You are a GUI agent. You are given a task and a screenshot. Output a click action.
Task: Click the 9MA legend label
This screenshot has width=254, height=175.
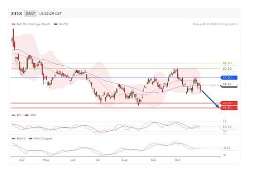click(33, 115)
